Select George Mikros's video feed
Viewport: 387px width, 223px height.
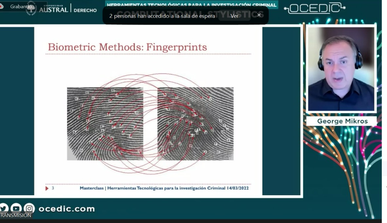(x=341, y=69)
